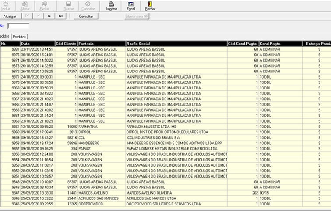Click the Gravar save icon
Screen dimensions: 331x212
click(x=69, y=6)
